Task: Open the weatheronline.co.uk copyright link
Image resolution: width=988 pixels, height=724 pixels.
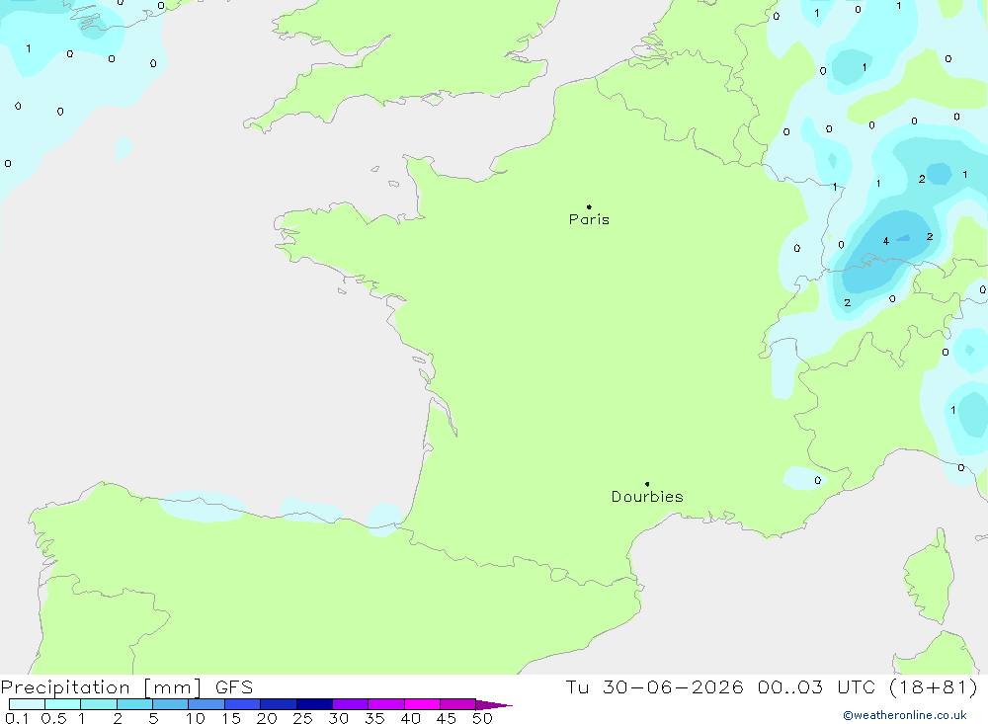Action: [x=905, y=715]
